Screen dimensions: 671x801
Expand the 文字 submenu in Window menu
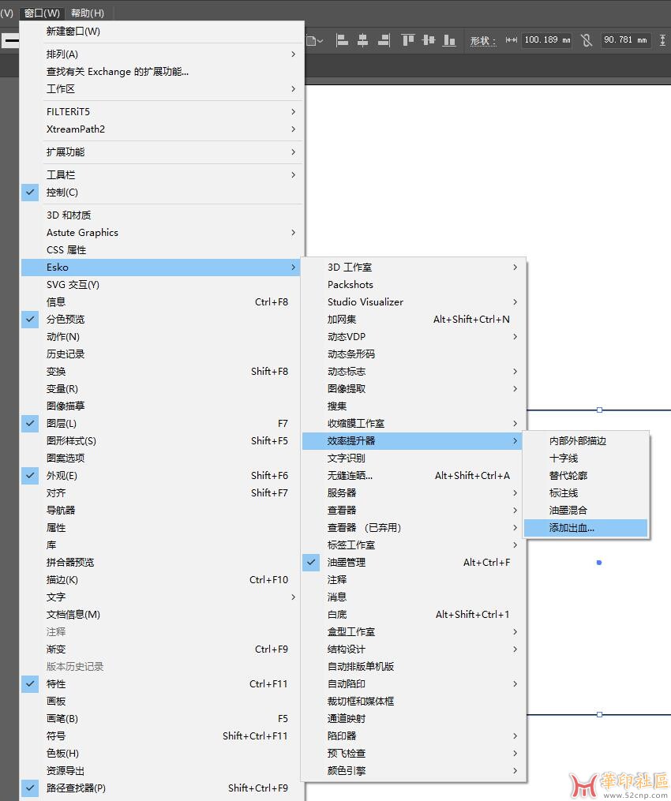coord(163,597)
